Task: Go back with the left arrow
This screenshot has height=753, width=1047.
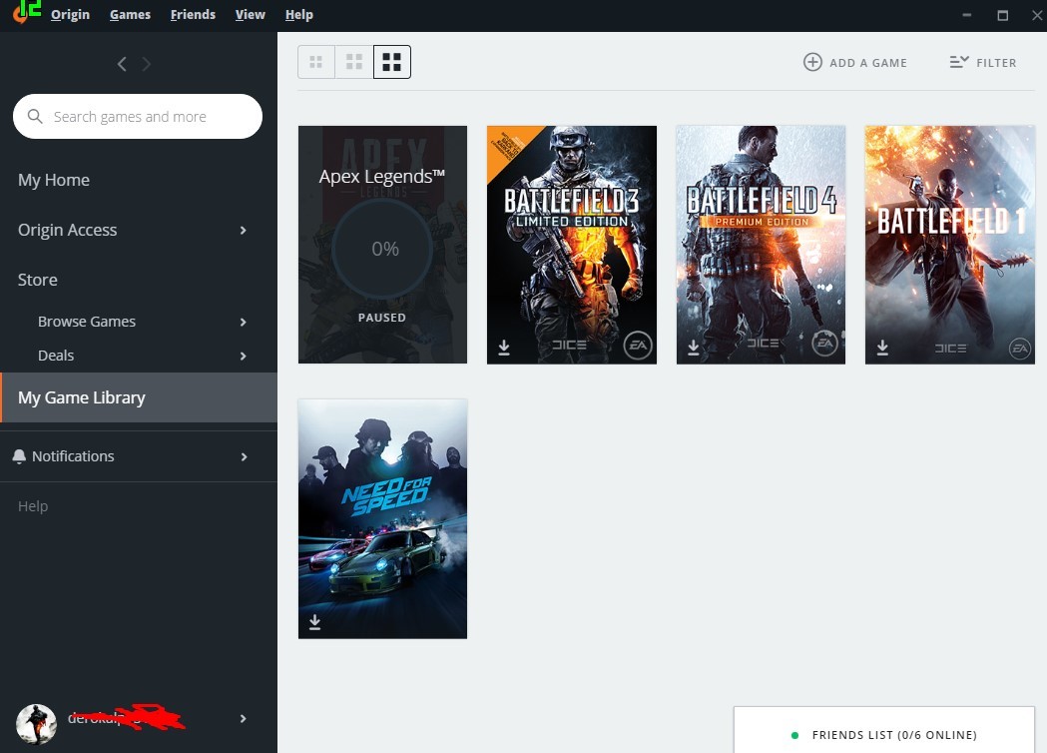Action: (x=122, y=64)
